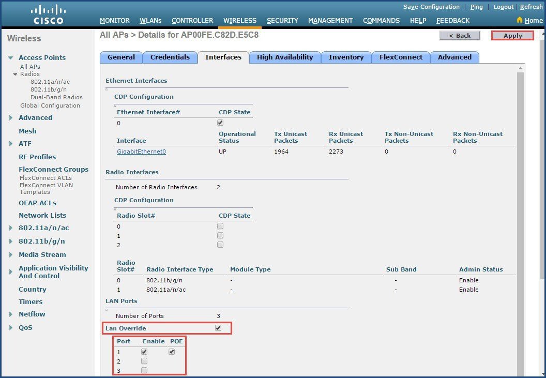This screenshot has width=546, height=378.
Task: Open the CONTROLLER menu
Action: 192,21
